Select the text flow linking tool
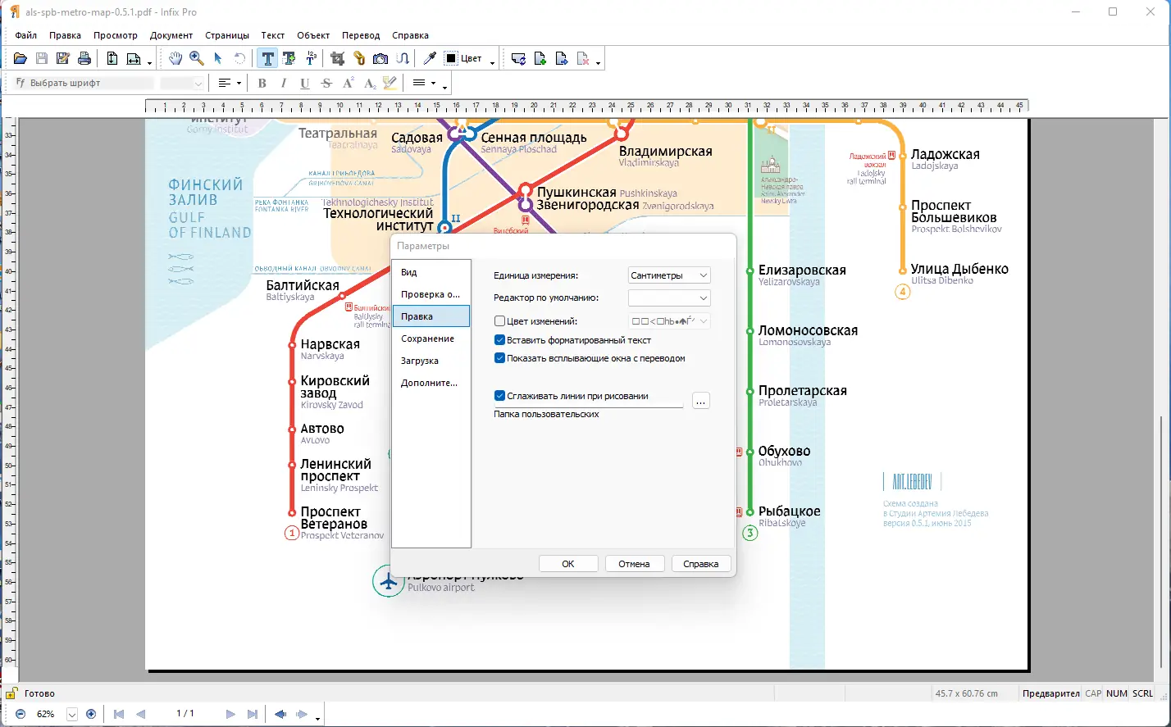 click(402, 58)
